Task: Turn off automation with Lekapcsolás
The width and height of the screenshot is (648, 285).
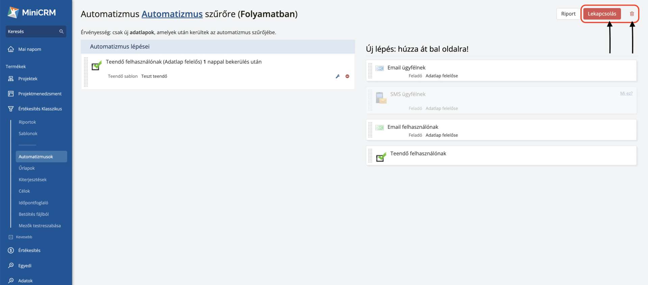Action: (602, 14)
